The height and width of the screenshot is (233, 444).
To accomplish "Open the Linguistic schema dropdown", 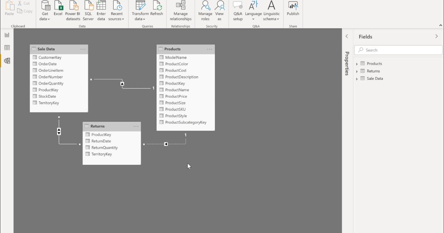I will point(271,11).
